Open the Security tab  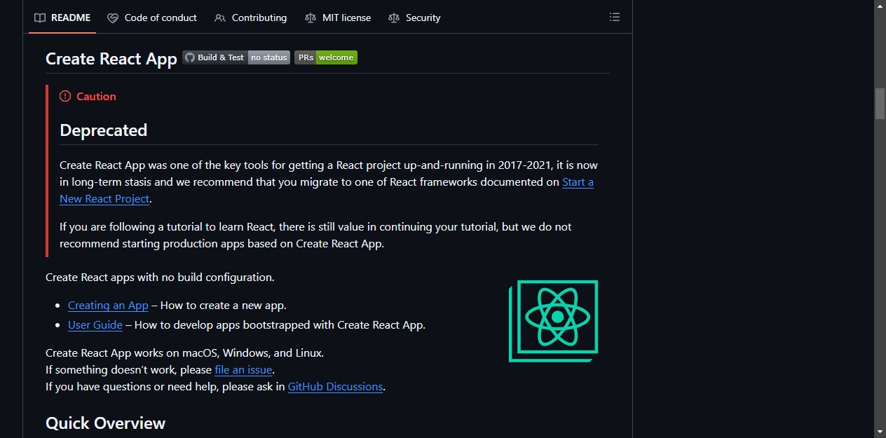tap(414, 18)
